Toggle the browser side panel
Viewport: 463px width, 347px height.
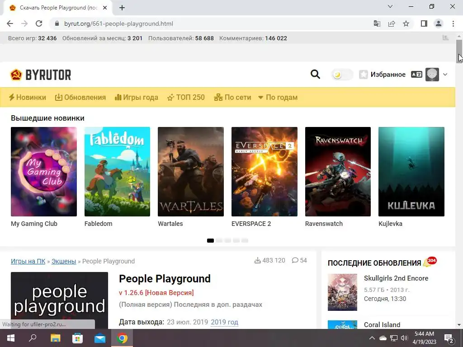pos(424,23)
